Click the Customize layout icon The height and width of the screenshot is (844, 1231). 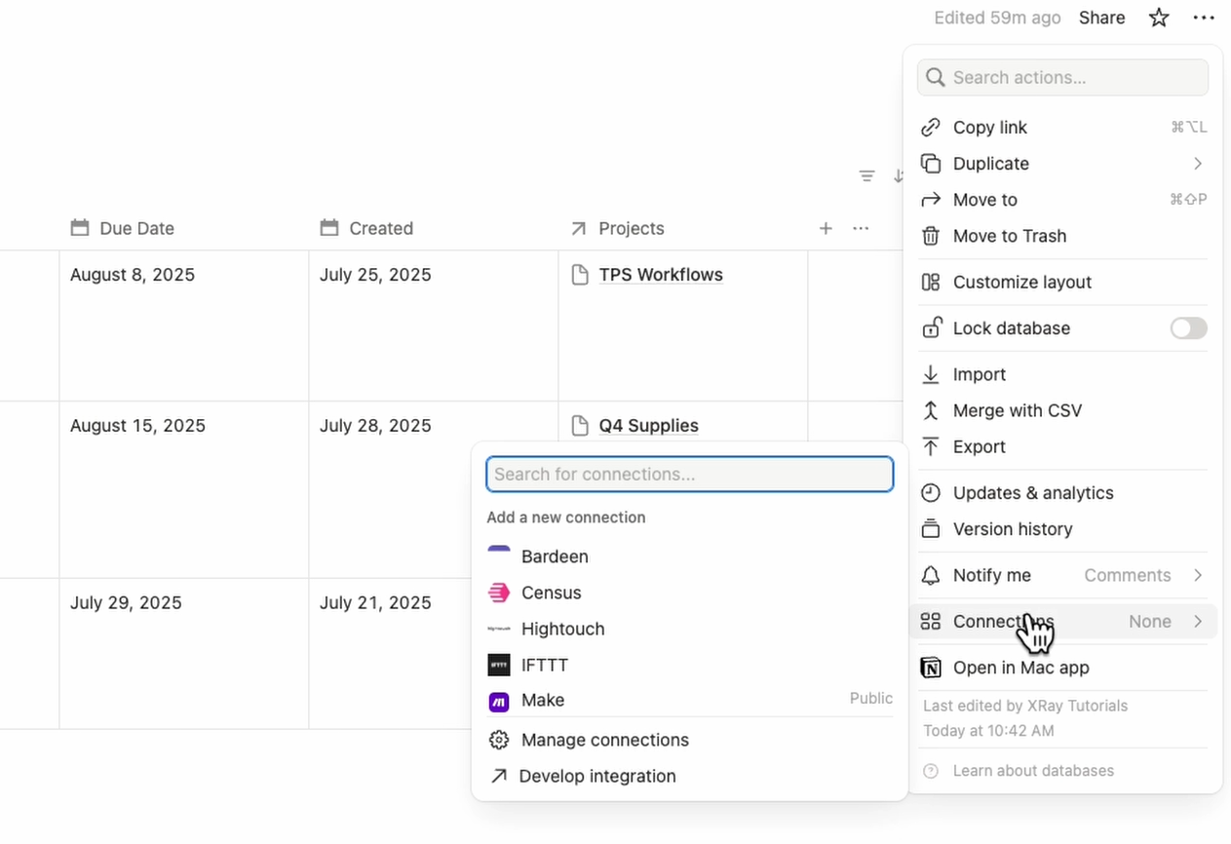(x=931, y=283)
